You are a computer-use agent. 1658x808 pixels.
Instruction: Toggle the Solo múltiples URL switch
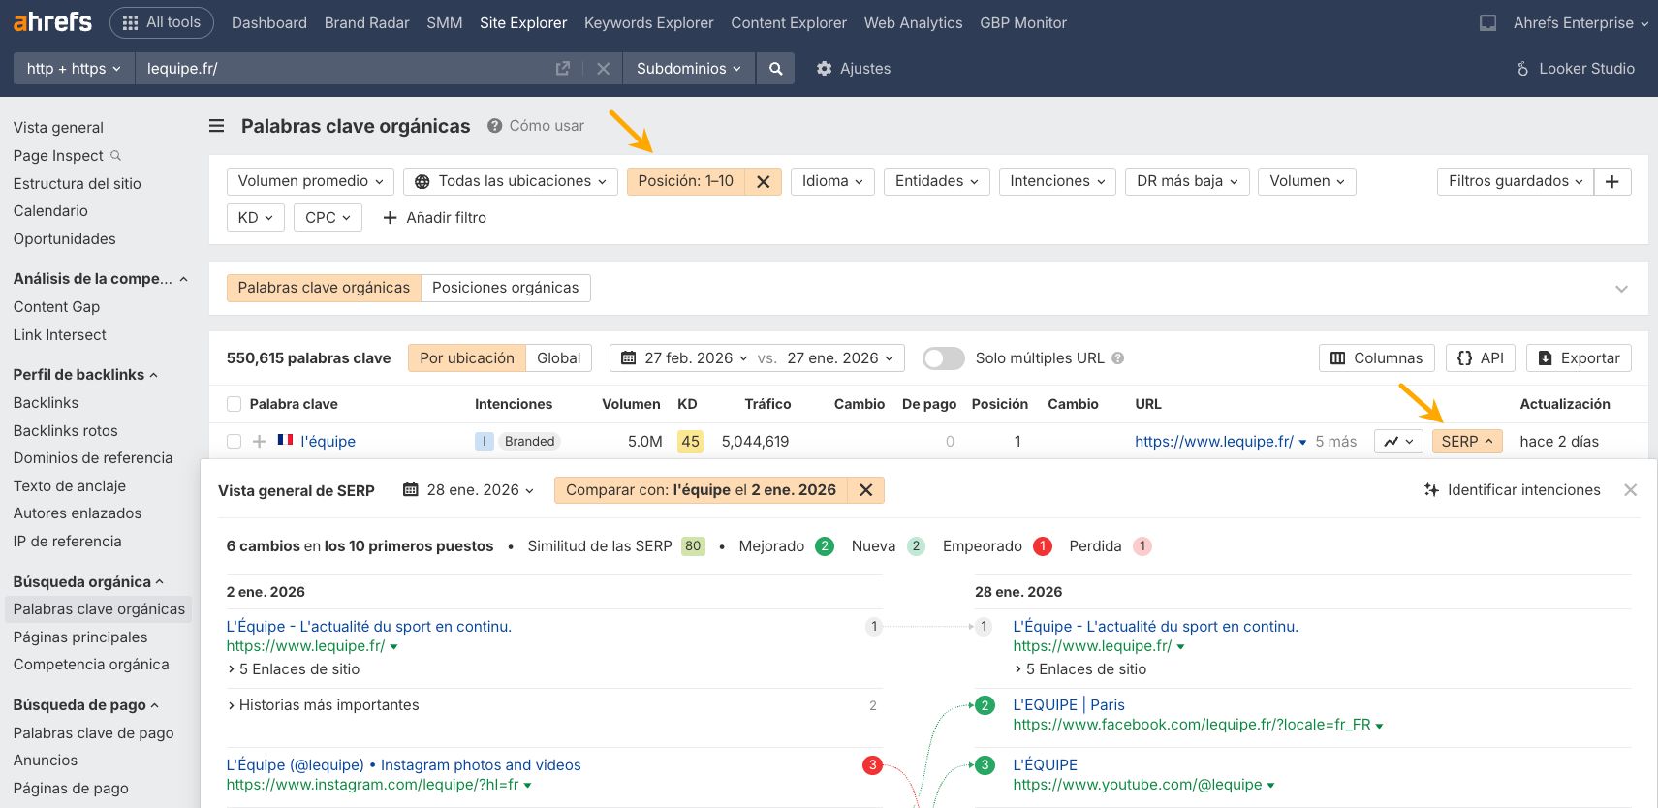(943, 358)
